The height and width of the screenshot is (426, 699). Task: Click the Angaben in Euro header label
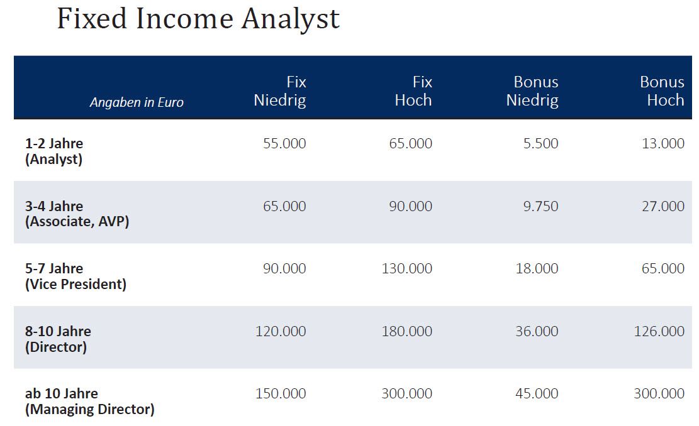pyautogui.click(x=137, y=102)
